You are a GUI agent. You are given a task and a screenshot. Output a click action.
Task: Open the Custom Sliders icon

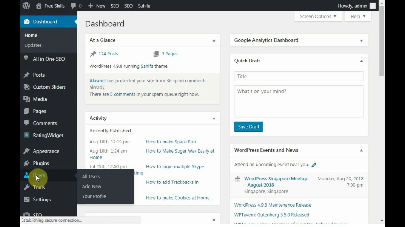(27, 87)
